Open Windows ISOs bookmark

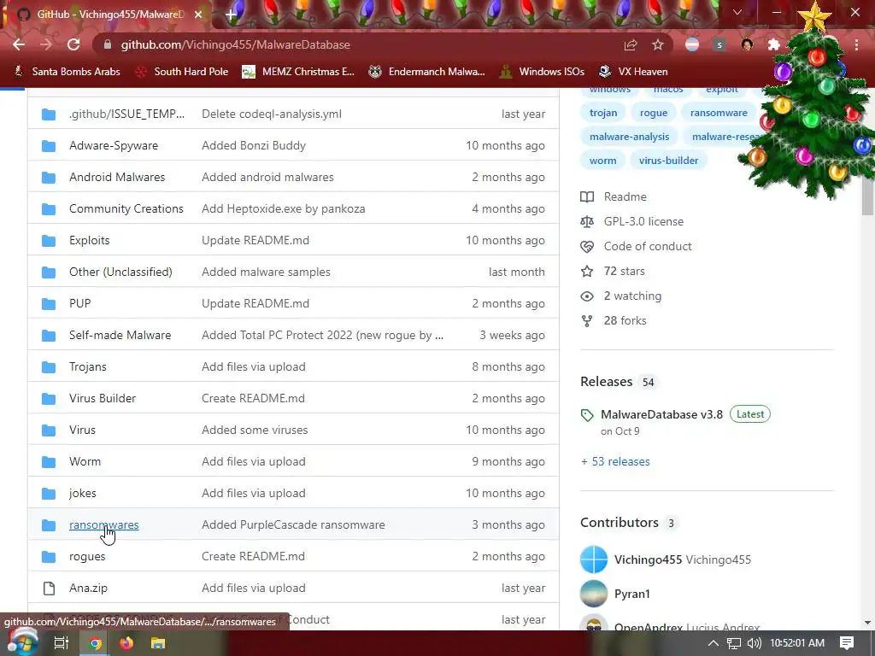click(542, 72)
